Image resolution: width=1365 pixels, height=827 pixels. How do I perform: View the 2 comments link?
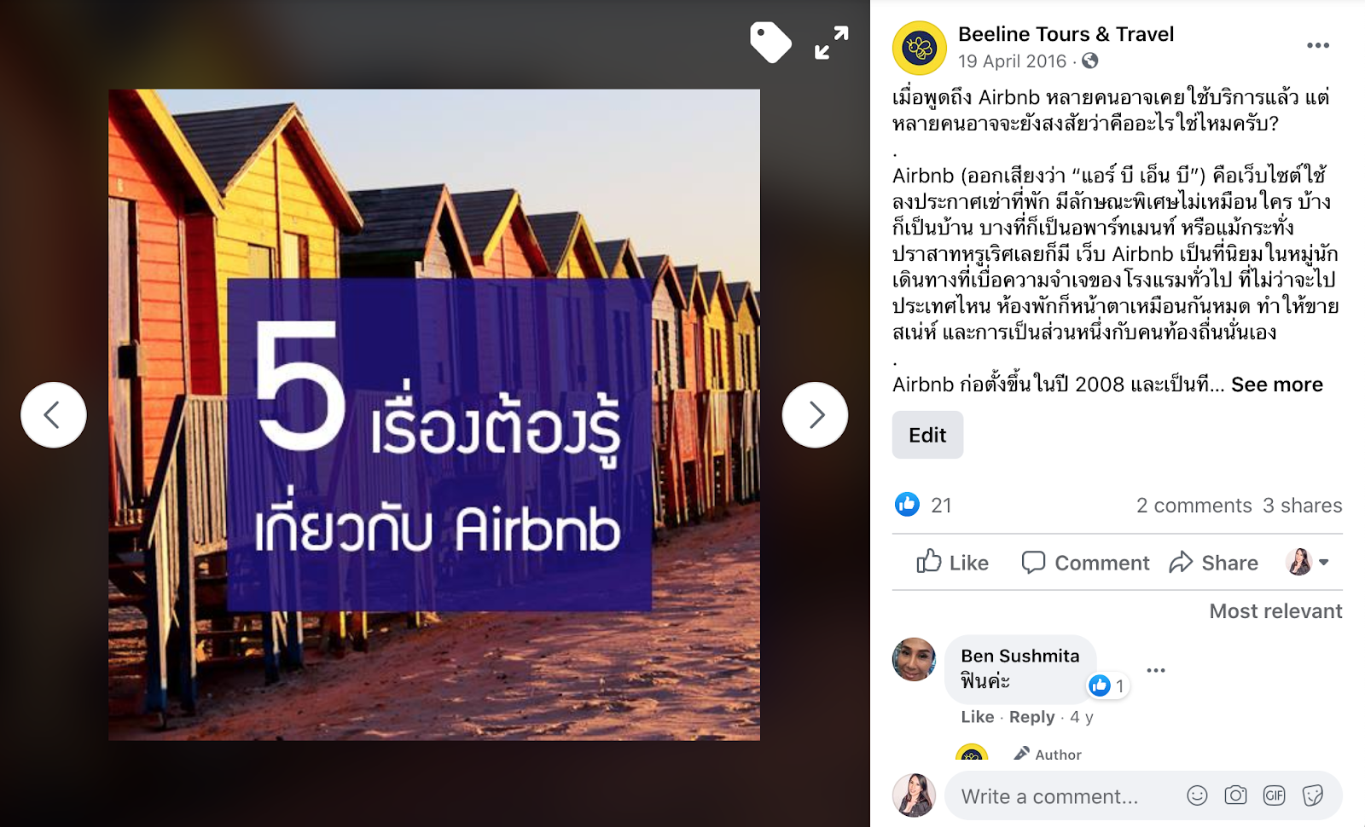[x=1194, y=506]
